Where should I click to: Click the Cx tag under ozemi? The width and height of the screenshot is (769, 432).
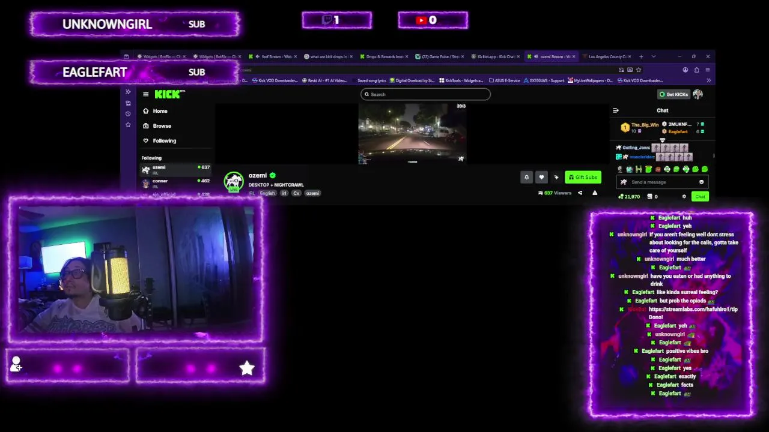(x=296, y=193)
